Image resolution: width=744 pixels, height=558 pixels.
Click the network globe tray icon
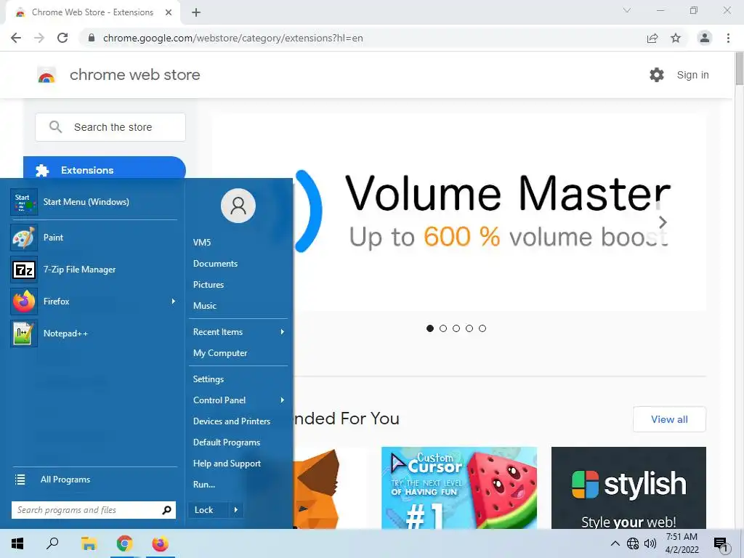(x=633, y=543)
